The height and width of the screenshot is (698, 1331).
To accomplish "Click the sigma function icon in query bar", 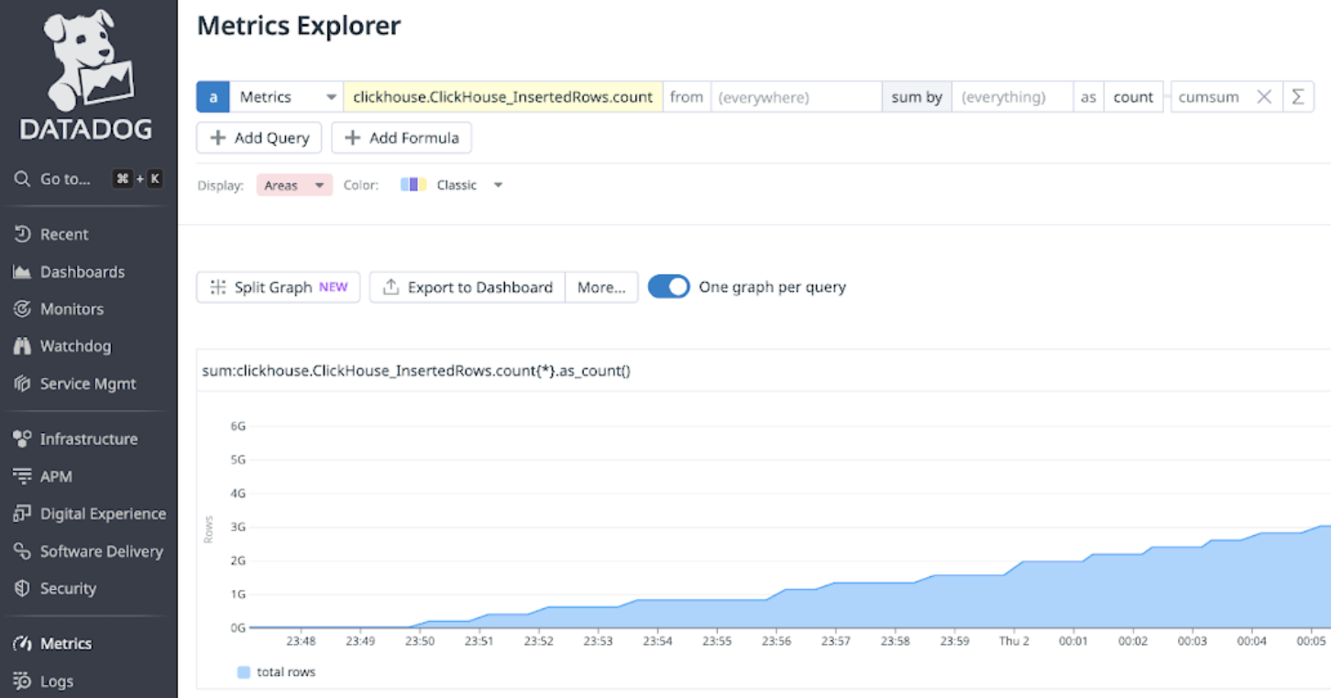I will (1299, 96).
